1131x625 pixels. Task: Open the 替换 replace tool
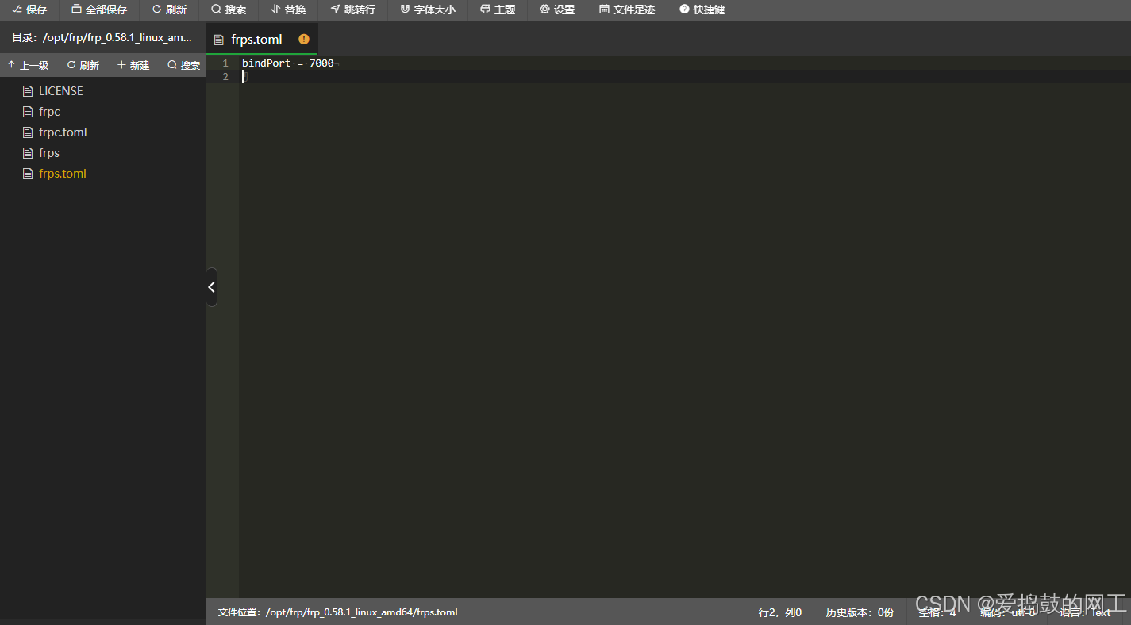pos(288,10)
